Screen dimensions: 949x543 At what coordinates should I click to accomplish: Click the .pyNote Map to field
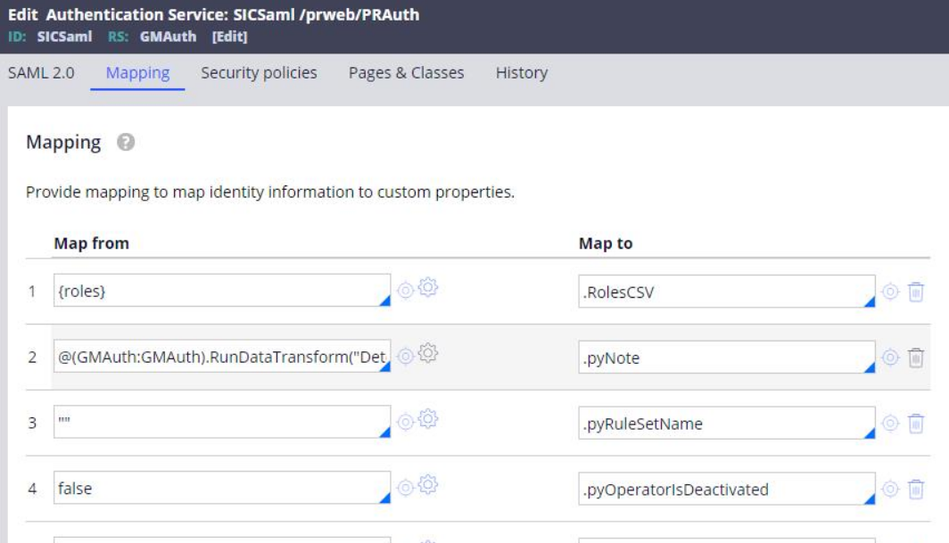[727, 358]
